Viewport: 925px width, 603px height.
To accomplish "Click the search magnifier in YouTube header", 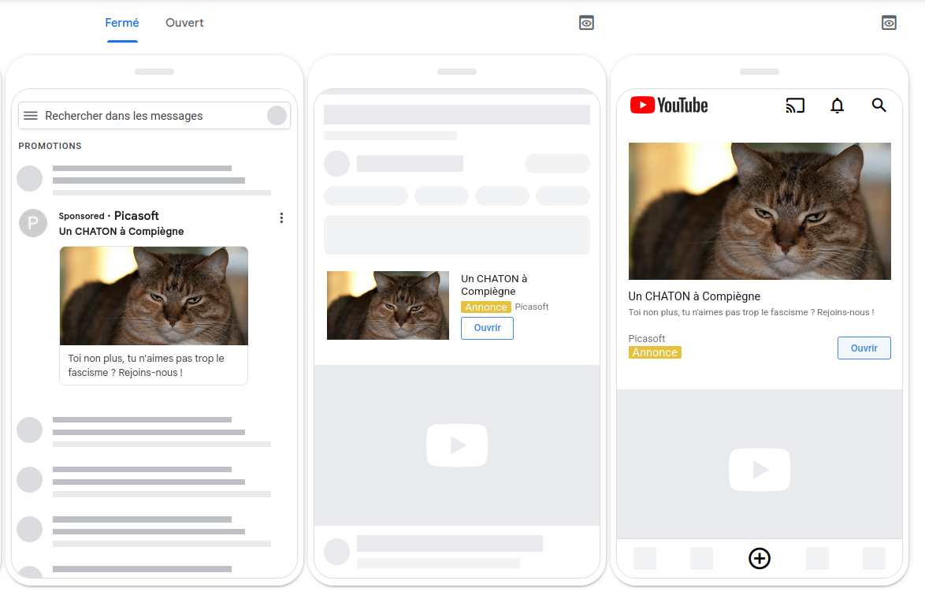I will coord(879,105).
